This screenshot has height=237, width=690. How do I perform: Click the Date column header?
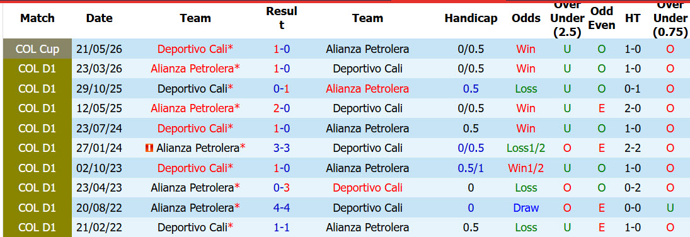[x=100, y=18]
